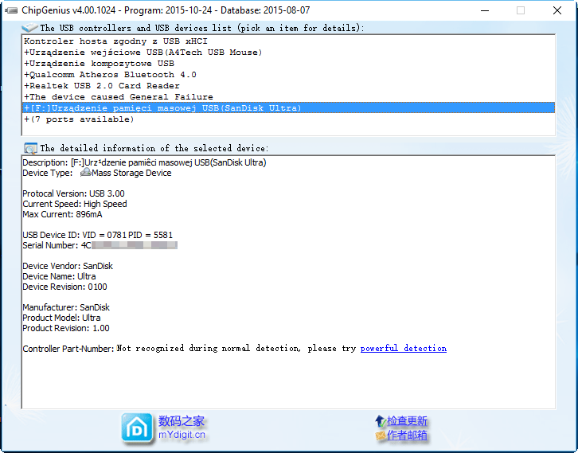
Task: Click Current Speed: High Speed text
Action: click(75, 204)
